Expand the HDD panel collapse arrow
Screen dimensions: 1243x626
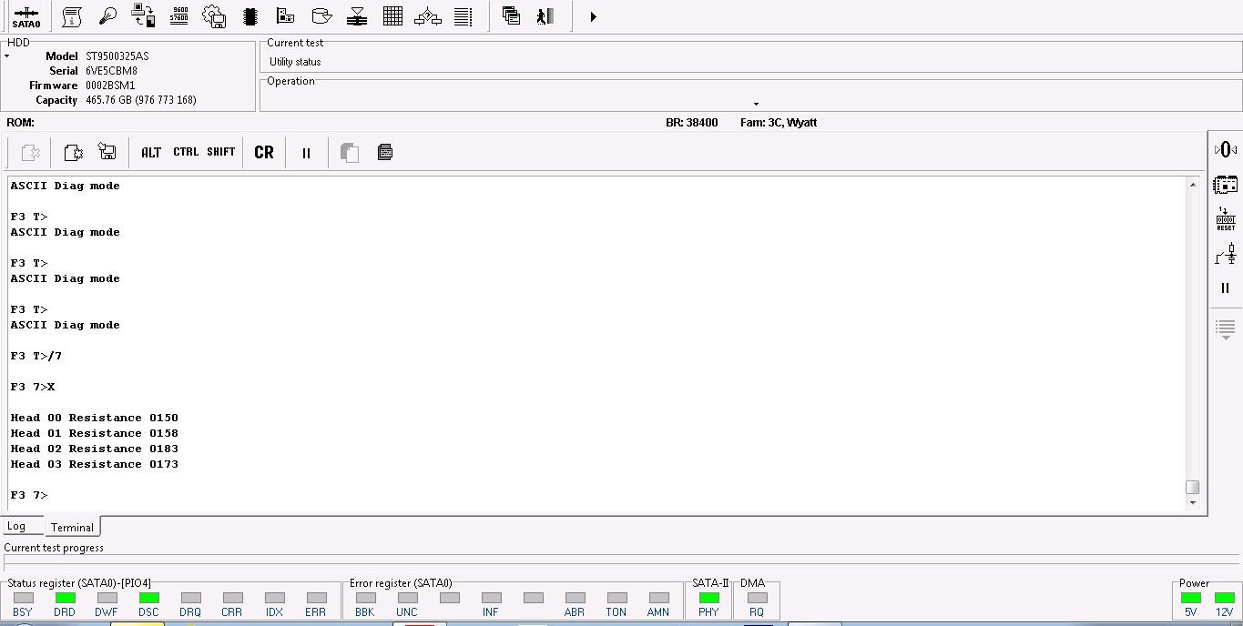(7, 56)
